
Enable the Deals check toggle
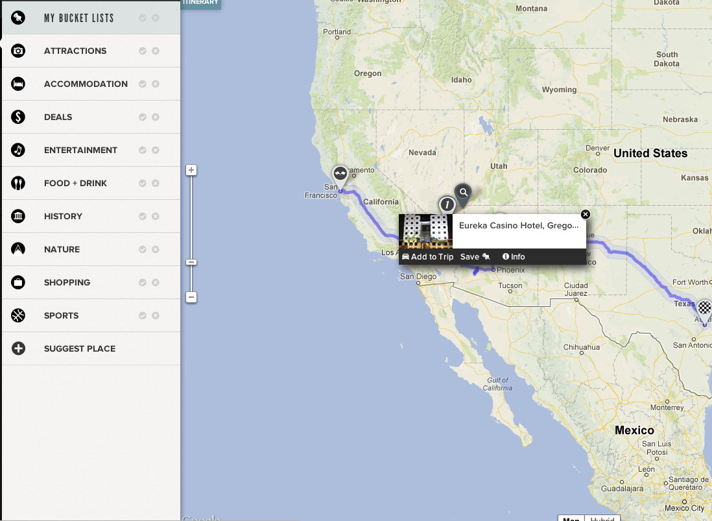[x=143, y=117]
